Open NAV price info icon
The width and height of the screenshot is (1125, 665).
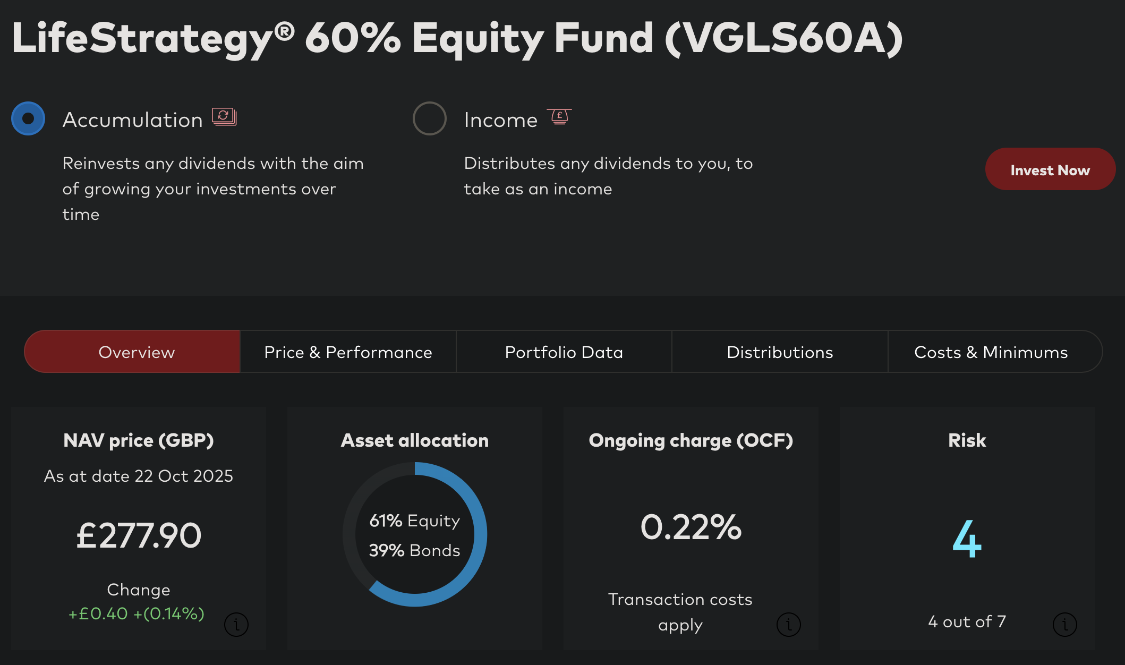pos(236,624)
